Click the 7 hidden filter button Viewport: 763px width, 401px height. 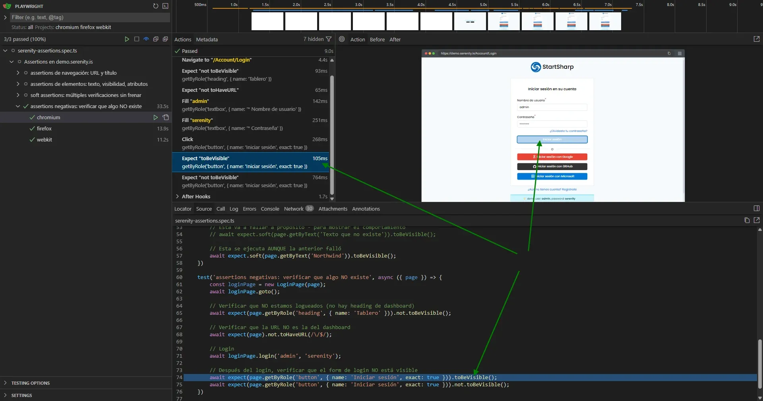[317, 39]
